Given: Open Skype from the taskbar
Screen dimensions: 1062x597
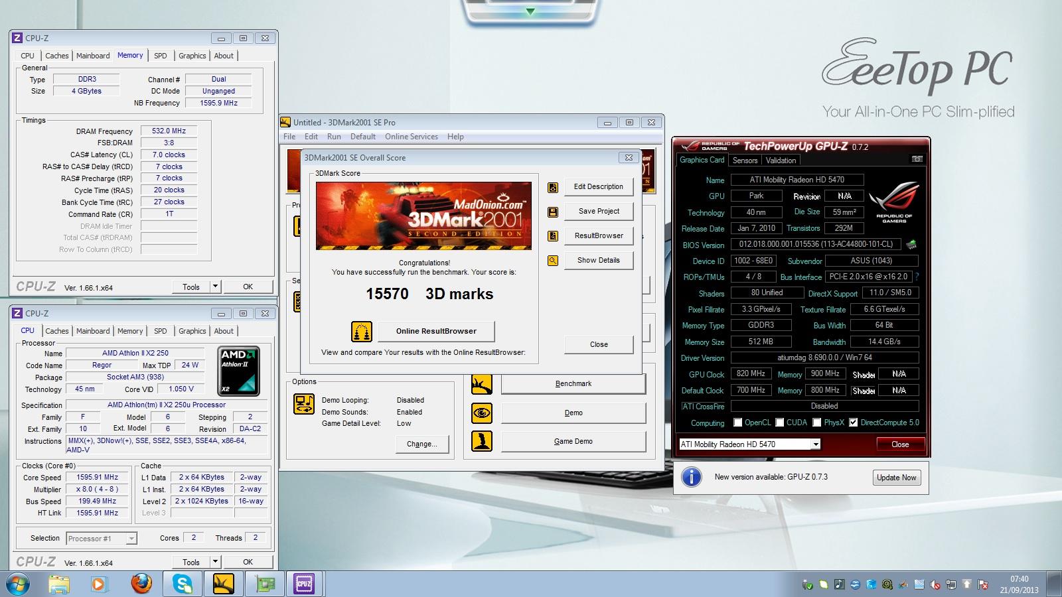Looking at the screenshot, I should tap(182, 584).
